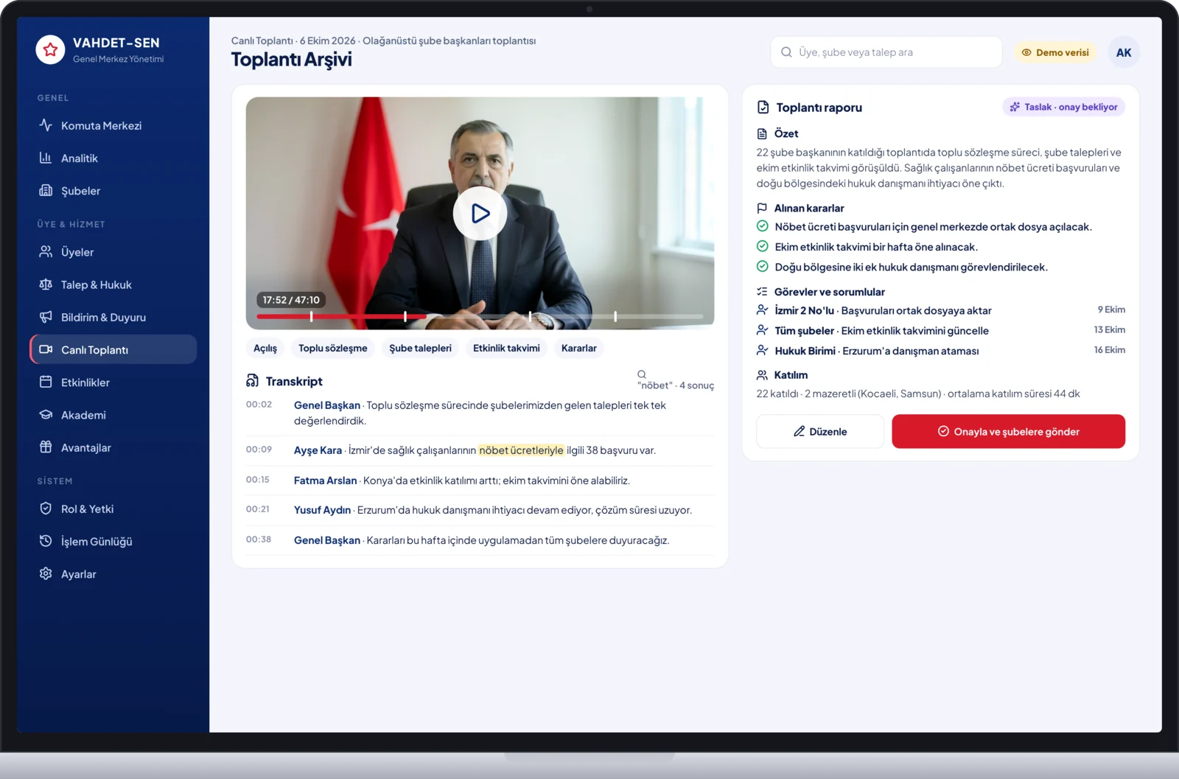Viewport: 1179px width, 779px height.
Task: Click the İşlem Günlüğü history icon
Action: point(46,541)
